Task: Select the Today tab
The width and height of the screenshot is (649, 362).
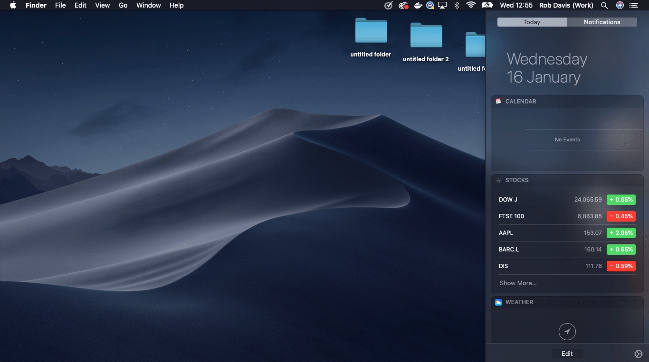Action: (x=532, y=22)
